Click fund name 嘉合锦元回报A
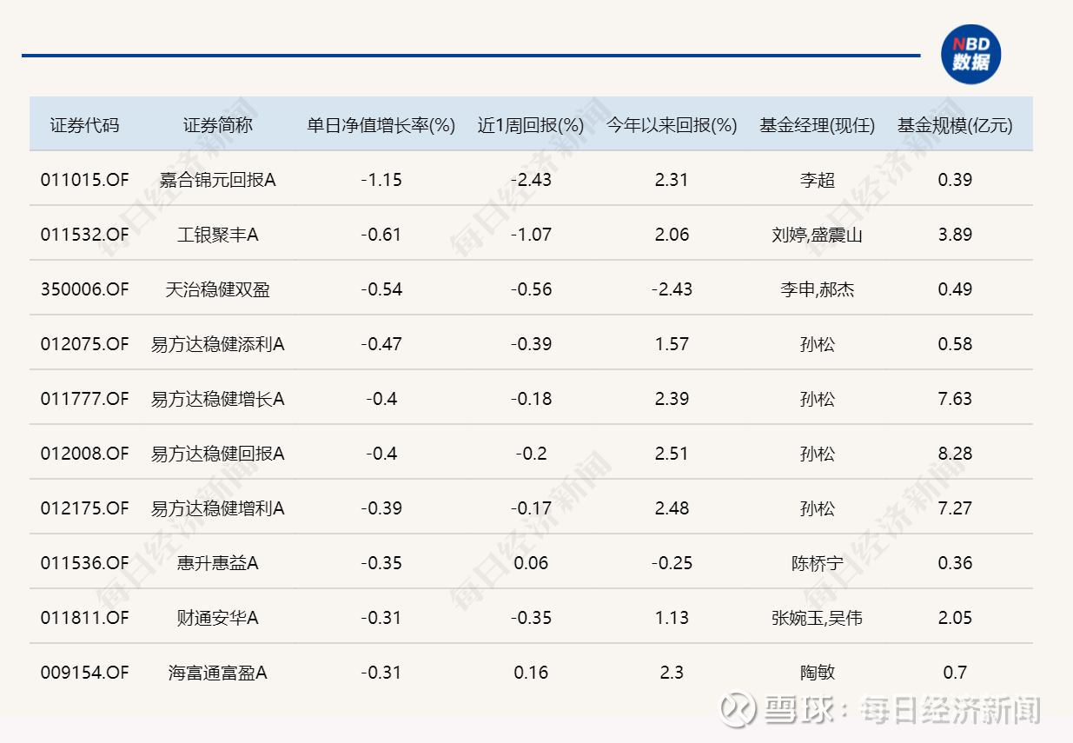Screen dimensions: 1073x743 tap(218, 180)
